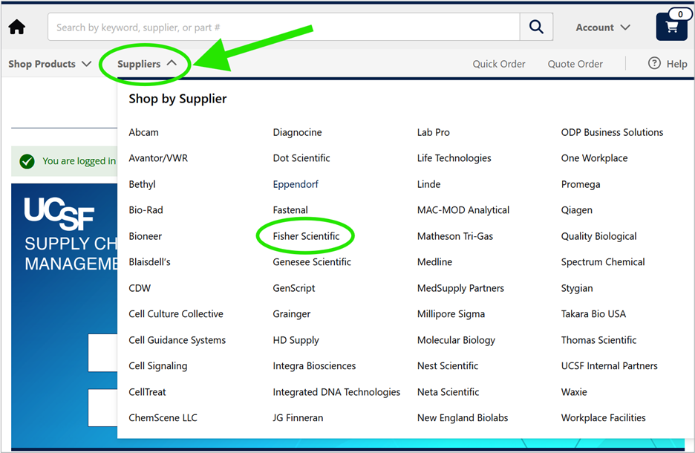This screenshot has width=695, height=453.
Task: Go to the home page icon
Action: coord(17,27)
